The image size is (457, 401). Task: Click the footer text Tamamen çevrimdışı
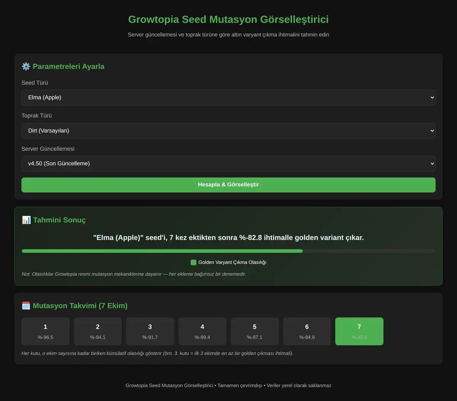click(x=240, y=385)
